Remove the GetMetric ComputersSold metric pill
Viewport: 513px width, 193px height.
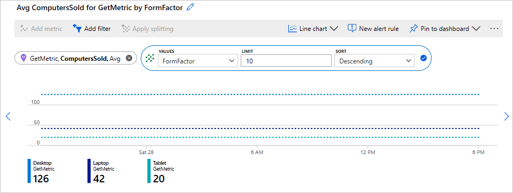coord(129,58)
